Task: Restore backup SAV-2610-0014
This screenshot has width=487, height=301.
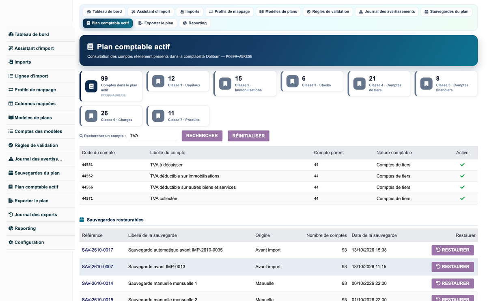Action: tap(453, 283)
